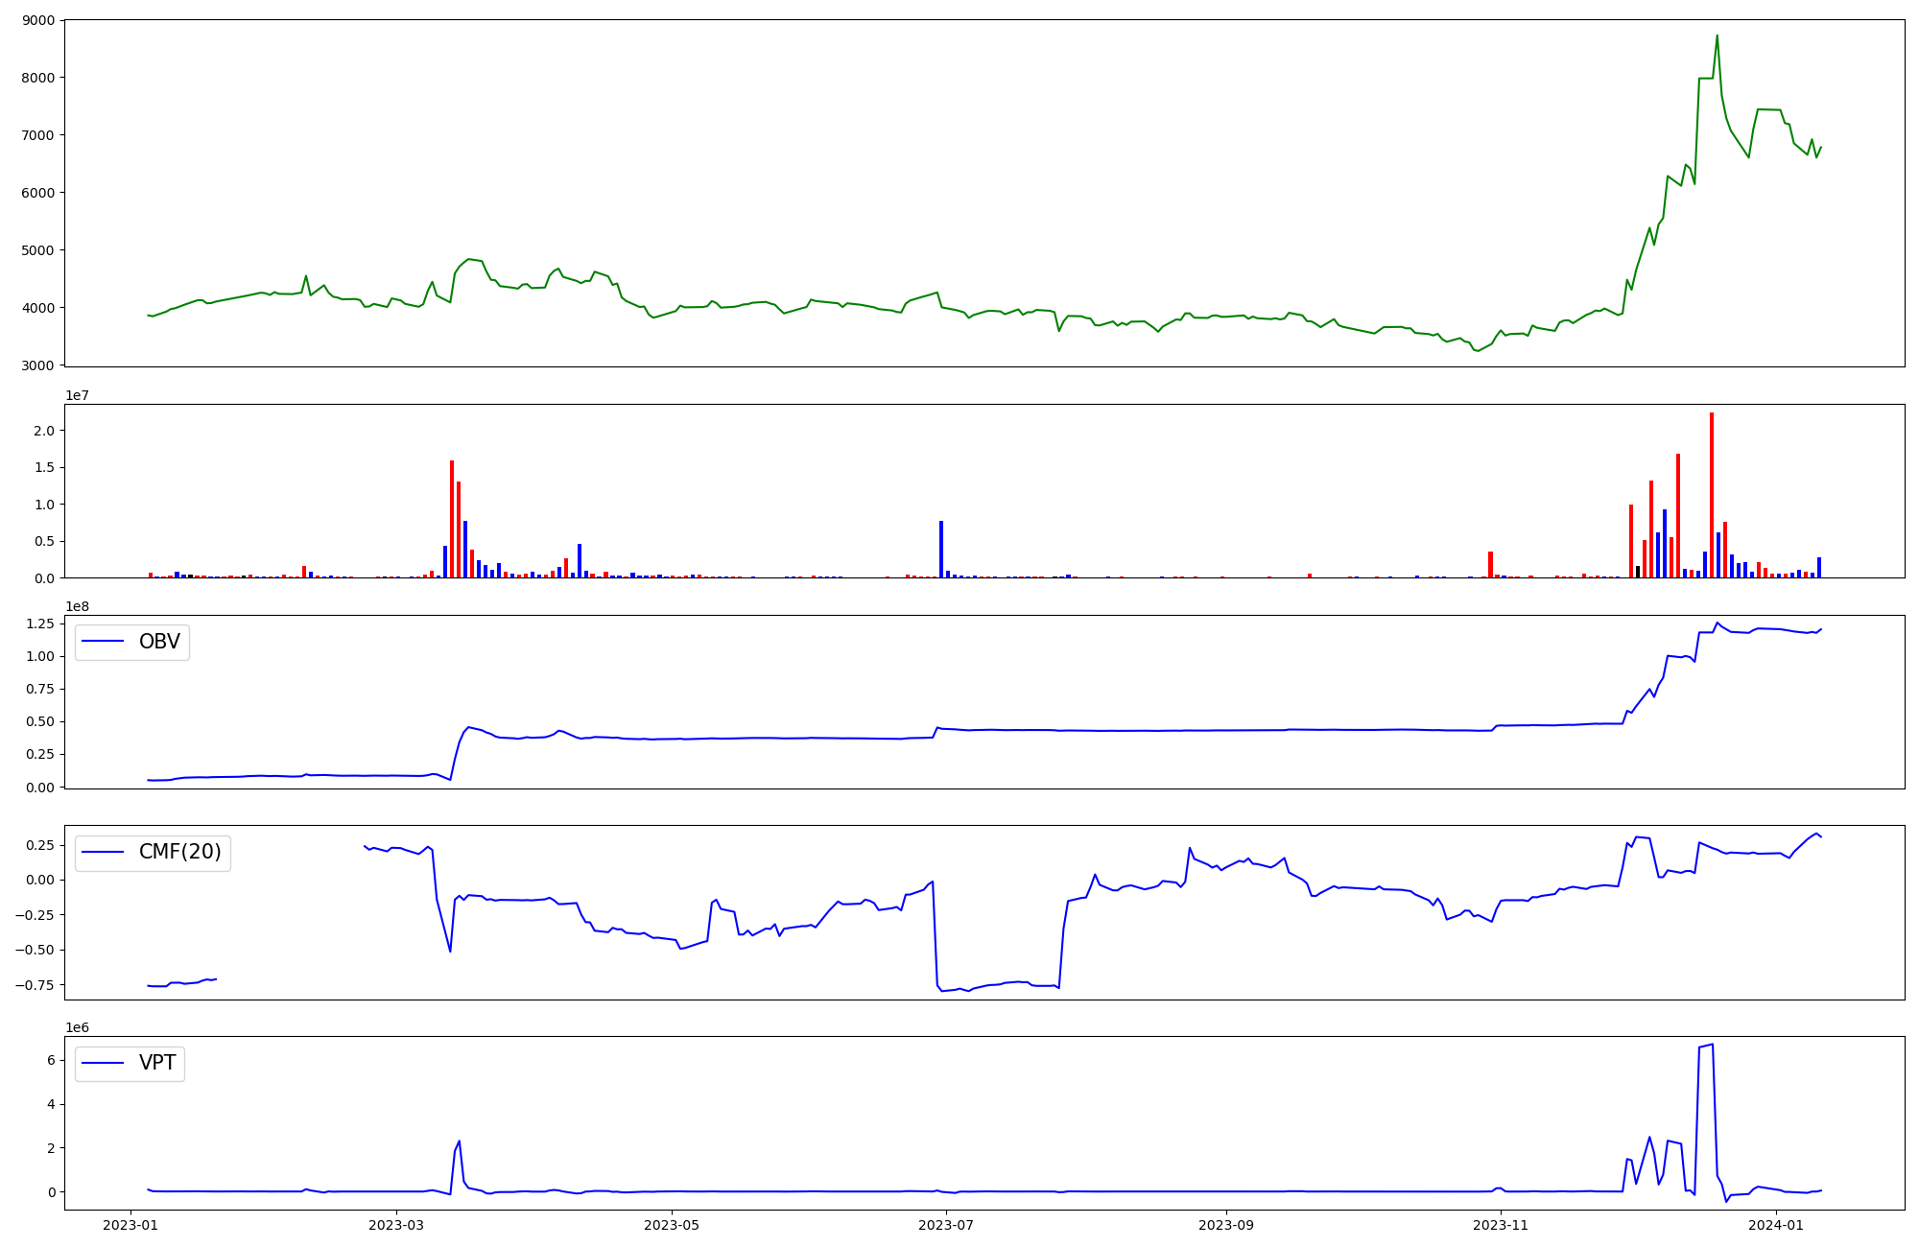Click the highest peak of green price line
The width and height of the screenshot is (1919, 1247).
click(1717, 36)
